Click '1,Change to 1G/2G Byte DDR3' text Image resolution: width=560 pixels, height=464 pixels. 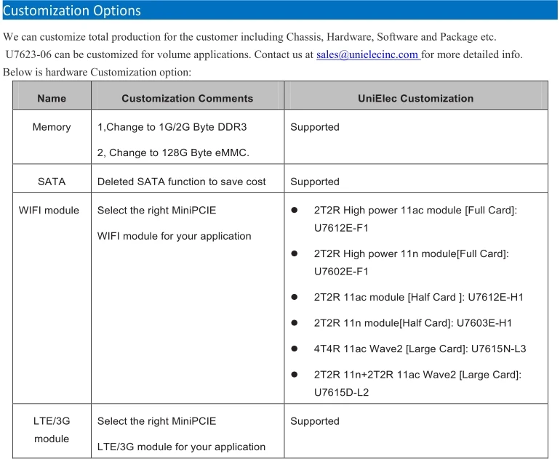coord(172,127)
